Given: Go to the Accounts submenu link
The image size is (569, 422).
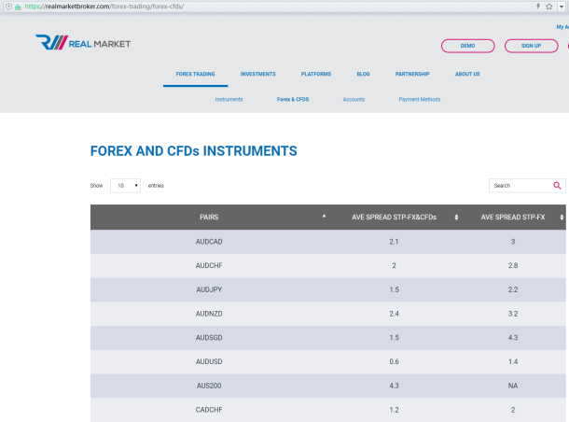Looking at the screenshot, I should click(x=354, y=100).
